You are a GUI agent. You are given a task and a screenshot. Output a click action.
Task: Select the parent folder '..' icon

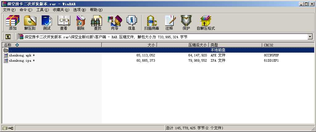6,50
